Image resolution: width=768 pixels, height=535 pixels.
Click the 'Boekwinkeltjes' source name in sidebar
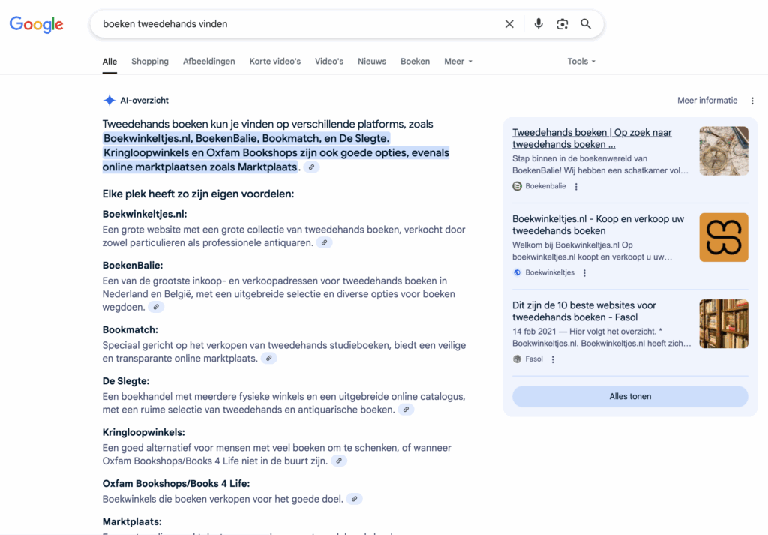(550, 273)
